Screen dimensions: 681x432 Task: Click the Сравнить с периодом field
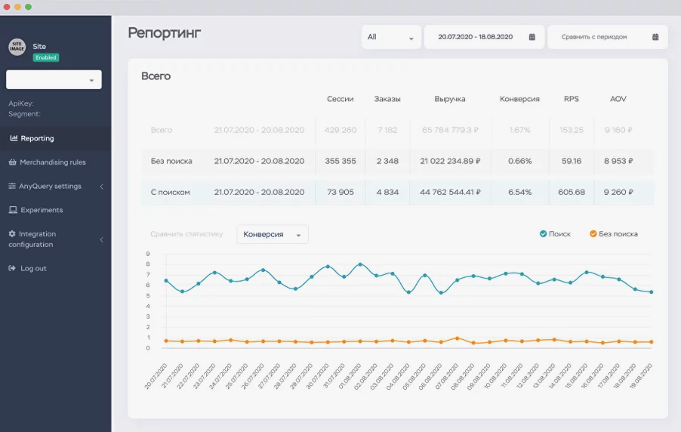tap(608, 37)
